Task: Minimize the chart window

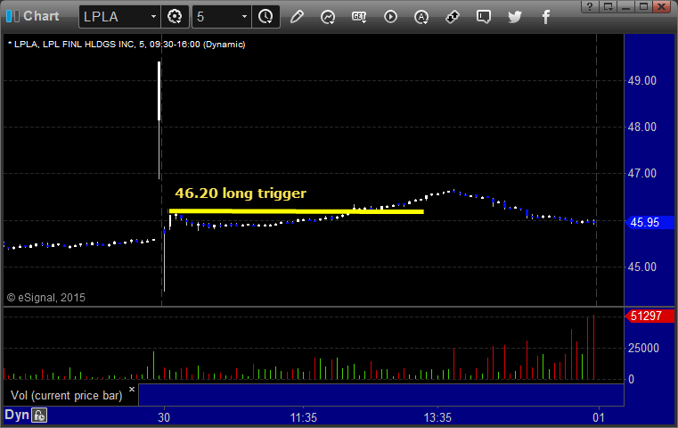Action: [x=625, y=6]
